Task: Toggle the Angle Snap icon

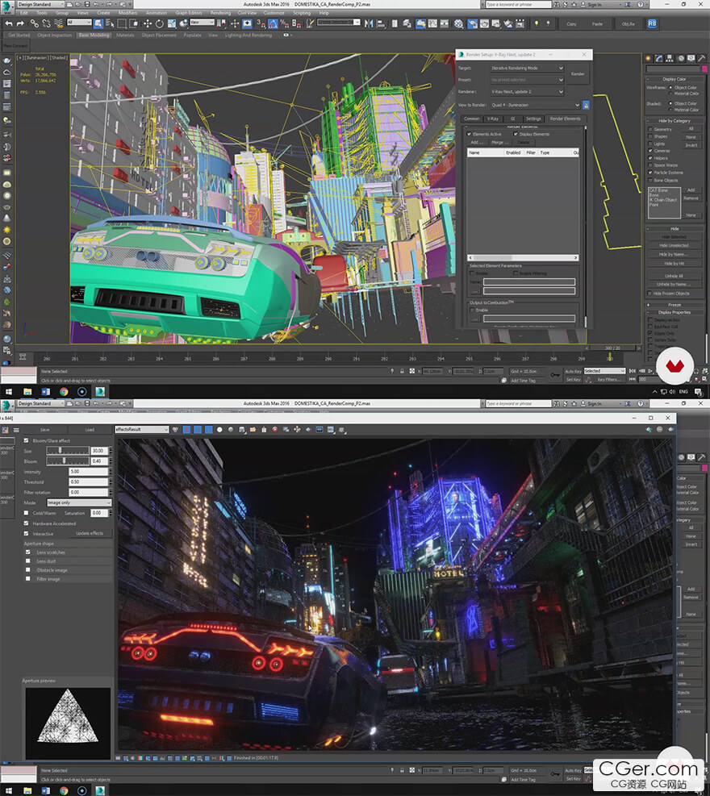Action: click(x=273, y=23)
